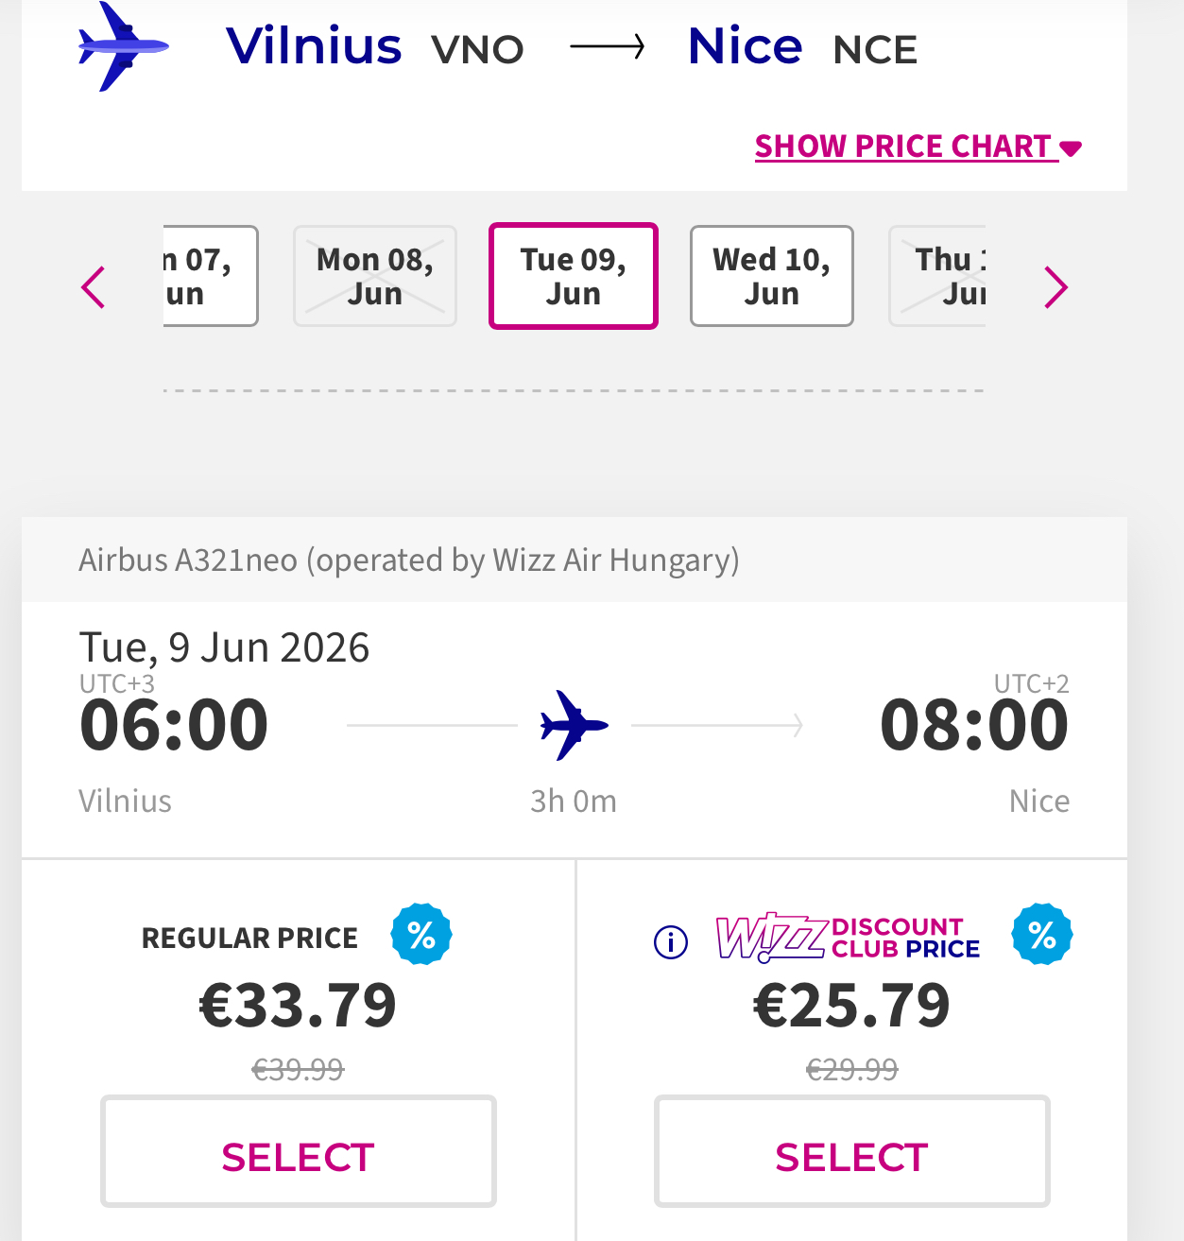
Task: Pick the partially visible Thursday date tab
Action: 939,276
